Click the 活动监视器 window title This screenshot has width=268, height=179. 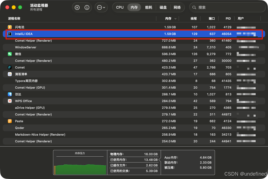tap(39, 6)
